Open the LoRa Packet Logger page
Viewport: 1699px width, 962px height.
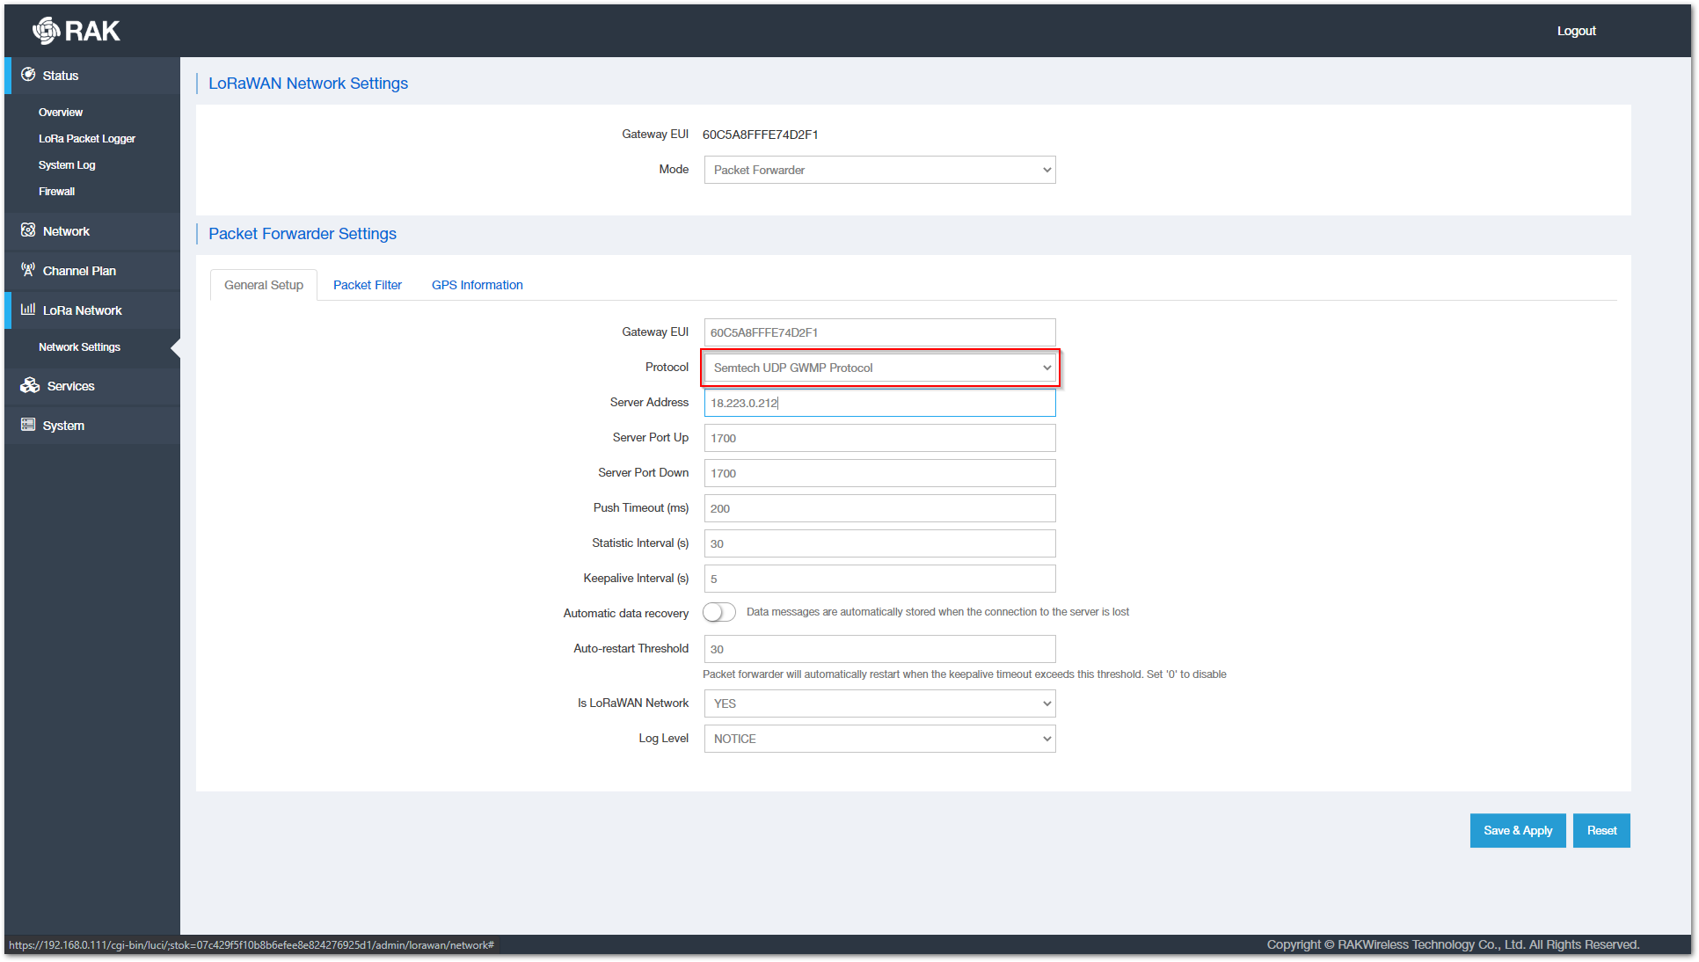87,139
